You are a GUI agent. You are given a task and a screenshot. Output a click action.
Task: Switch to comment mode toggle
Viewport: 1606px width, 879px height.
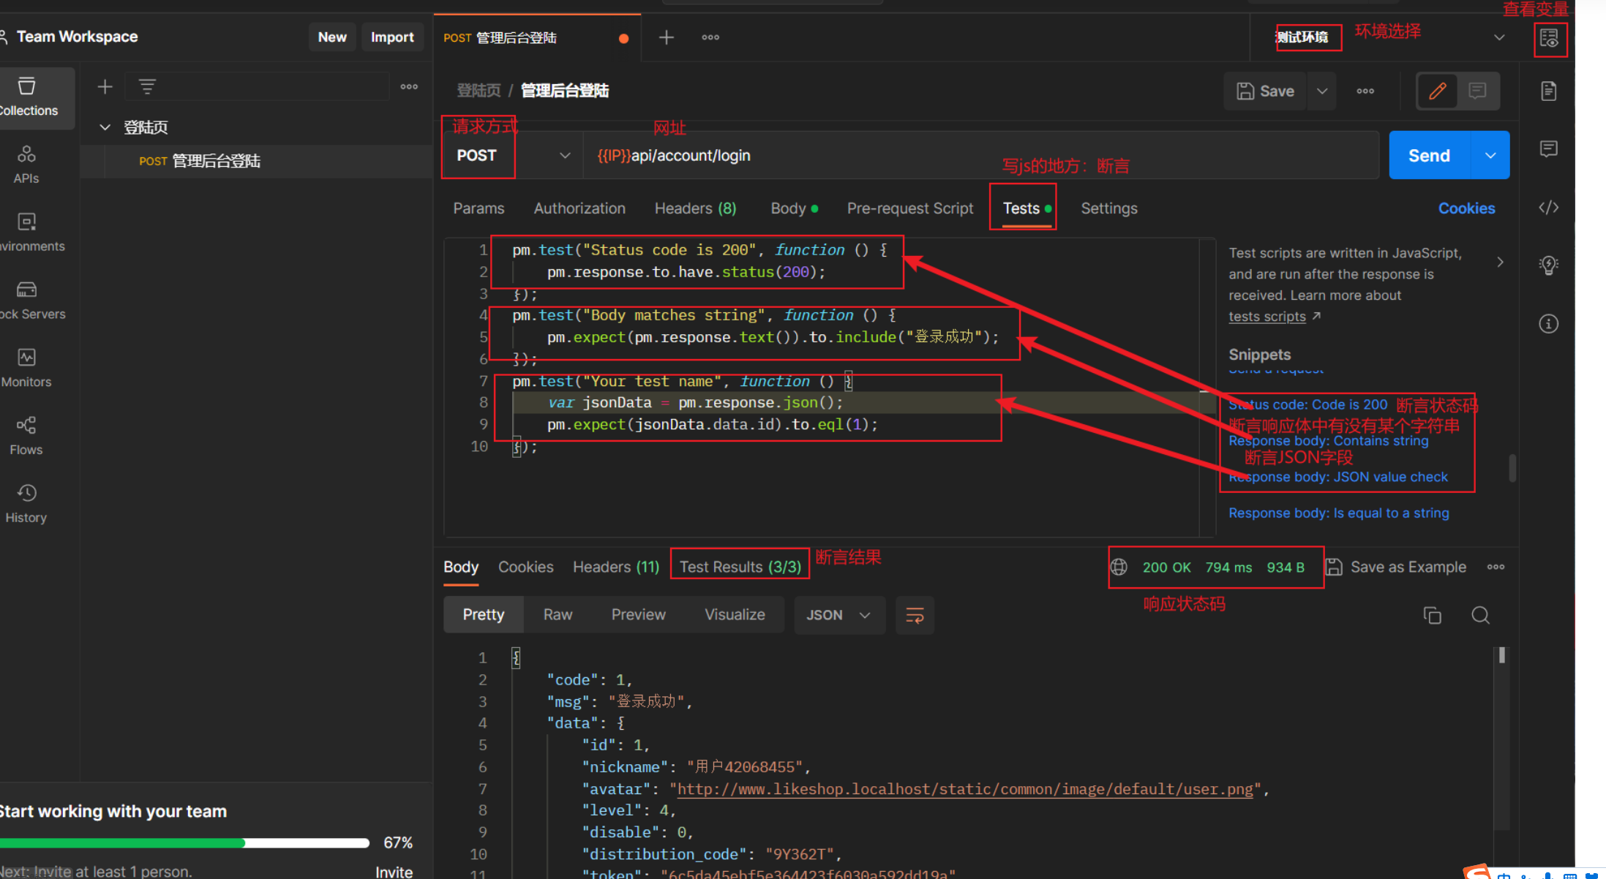pyautogui.click(x=1477, y=91)
